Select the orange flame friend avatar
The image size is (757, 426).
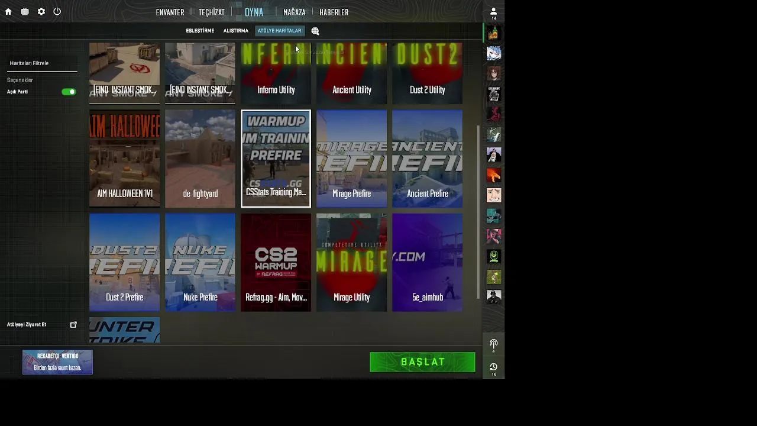[x=494, y=175]
